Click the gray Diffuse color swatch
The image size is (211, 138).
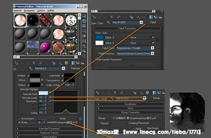(35, 80)
